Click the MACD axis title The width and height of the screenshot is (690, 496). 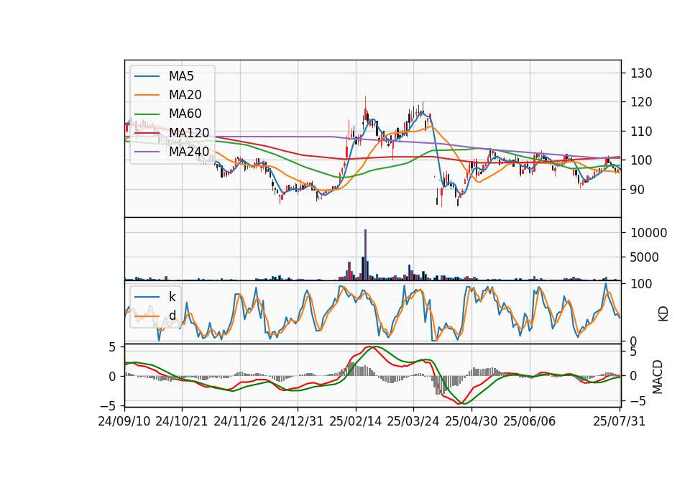657,377
